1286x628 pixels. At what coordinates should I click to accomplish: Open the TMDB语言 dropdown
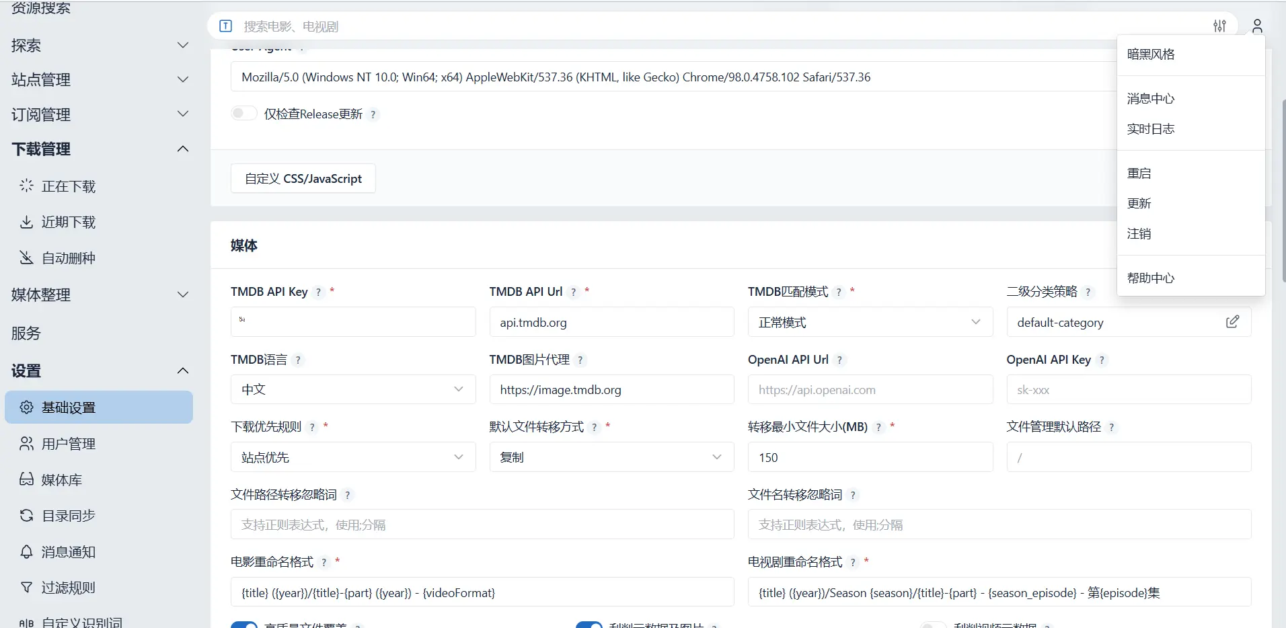(x=353, y=389)
